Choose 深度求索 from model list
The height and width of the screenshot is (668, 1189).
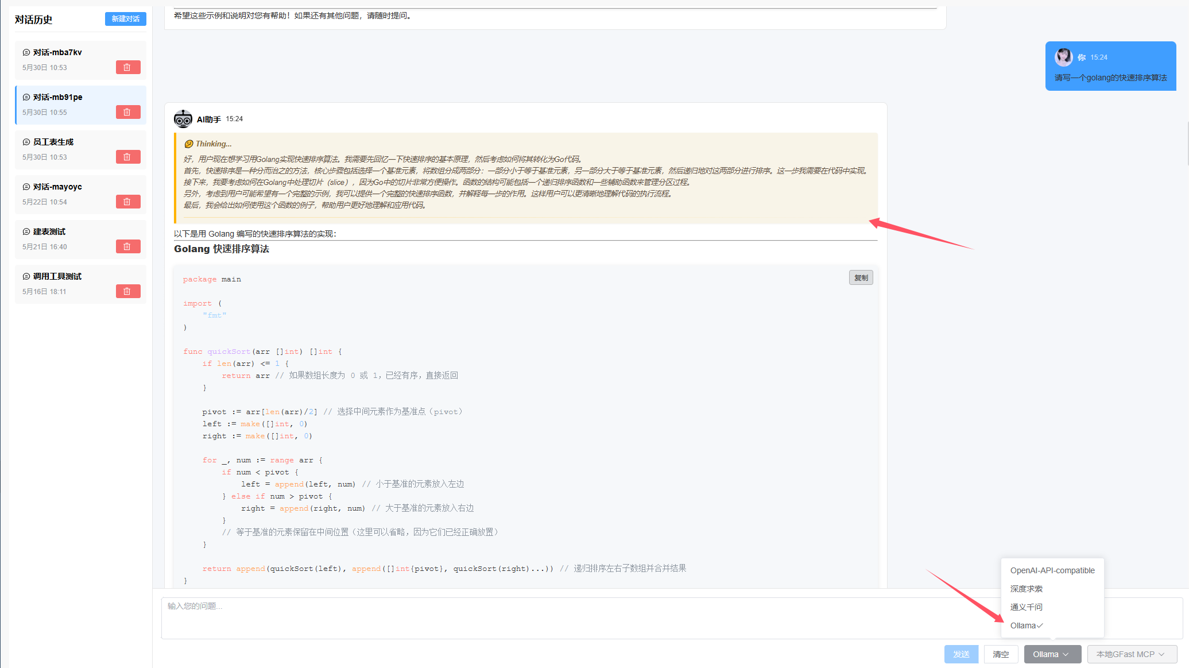pyautogui.click(x=1026, y=589)
